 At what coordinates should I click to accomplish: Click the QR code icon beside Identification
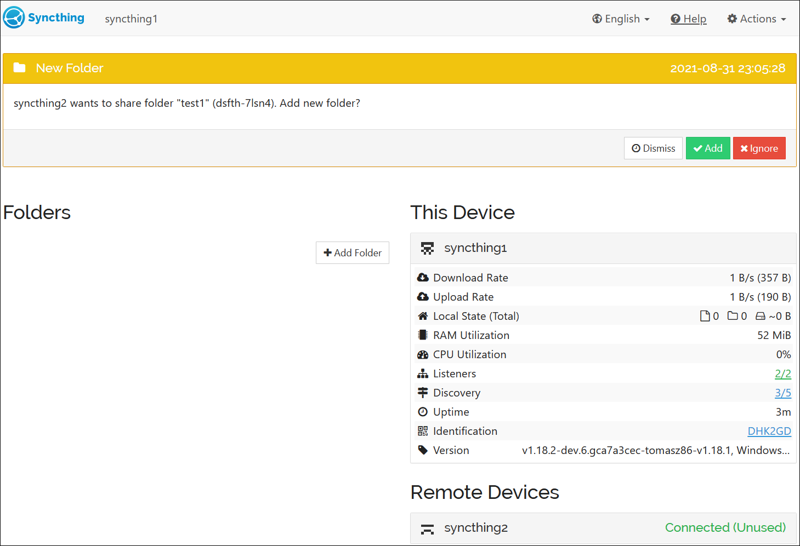pyautogui.click(x=423, y=430)
